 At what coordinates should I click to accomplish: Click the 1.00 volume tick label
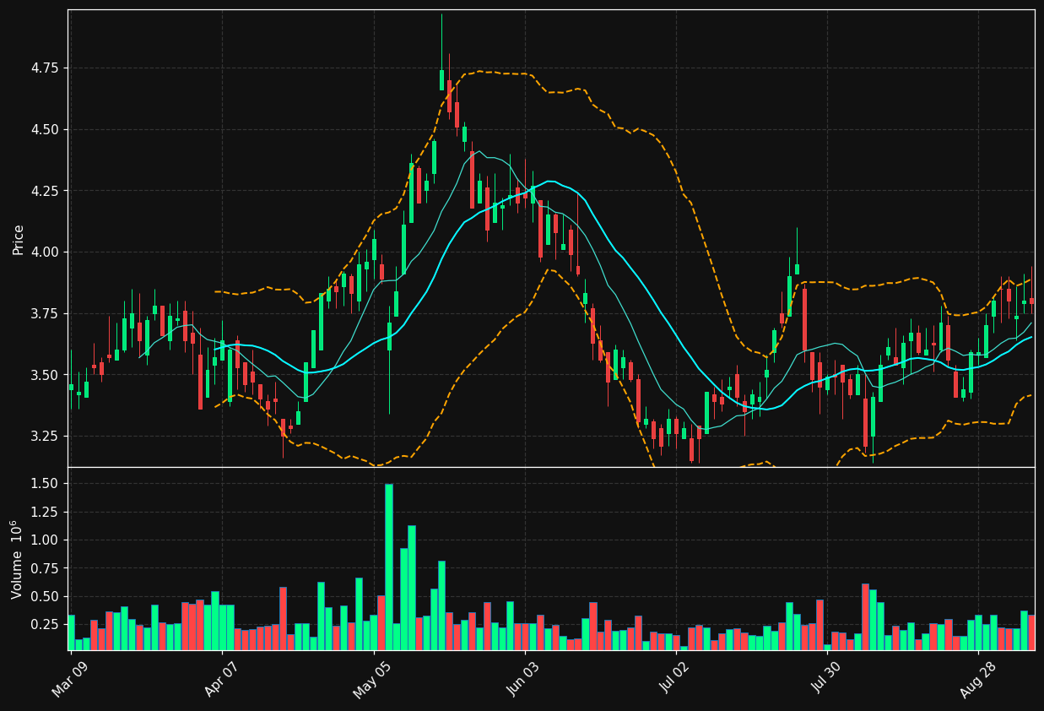43,540
